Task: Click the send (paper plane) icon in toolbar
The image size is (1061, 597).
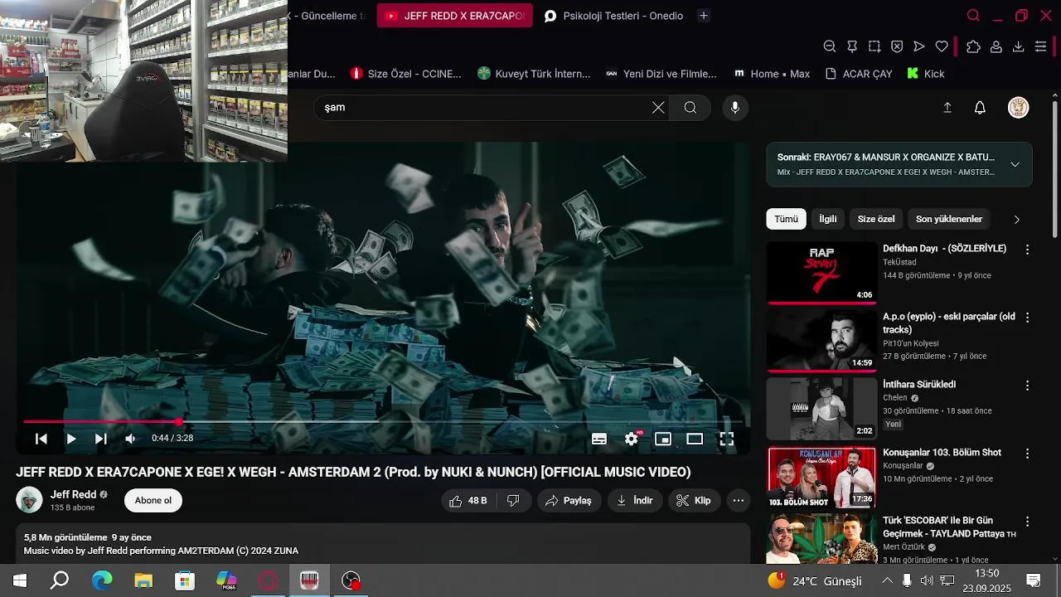Action: (919, 46)
